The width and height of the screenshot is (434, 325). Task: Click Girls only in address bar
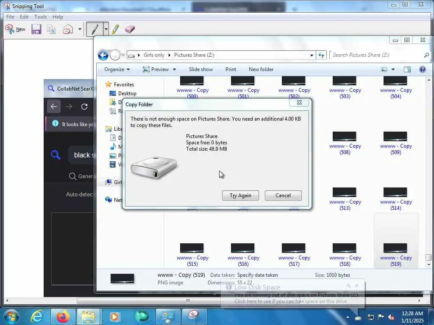(154, 55)
